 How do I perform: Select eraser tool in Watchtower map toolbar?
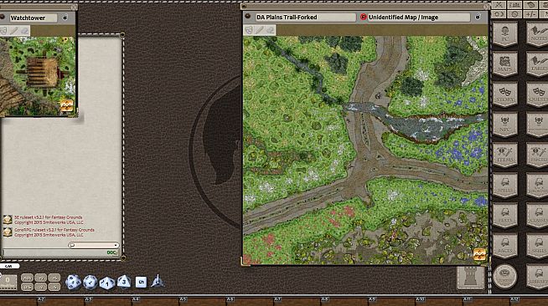(24, 31)
